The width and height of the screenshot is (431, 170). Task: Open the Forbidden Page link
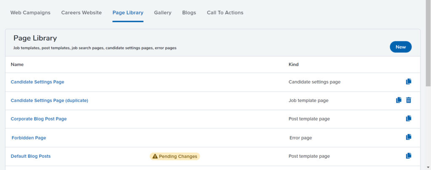(29, 138)
